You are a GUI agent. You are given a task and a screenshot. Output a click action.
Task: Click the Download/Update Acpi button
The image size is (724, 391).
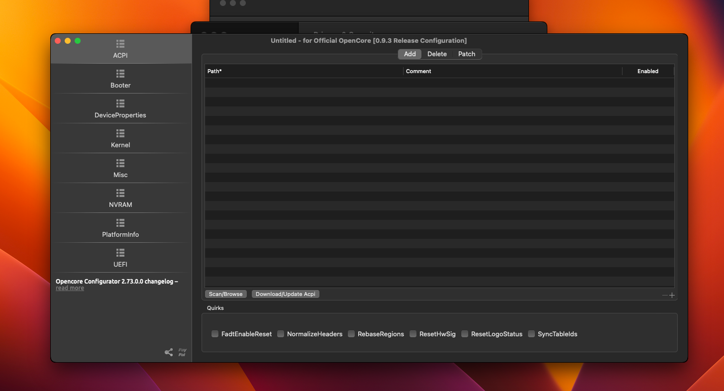(x=286, y=294)
